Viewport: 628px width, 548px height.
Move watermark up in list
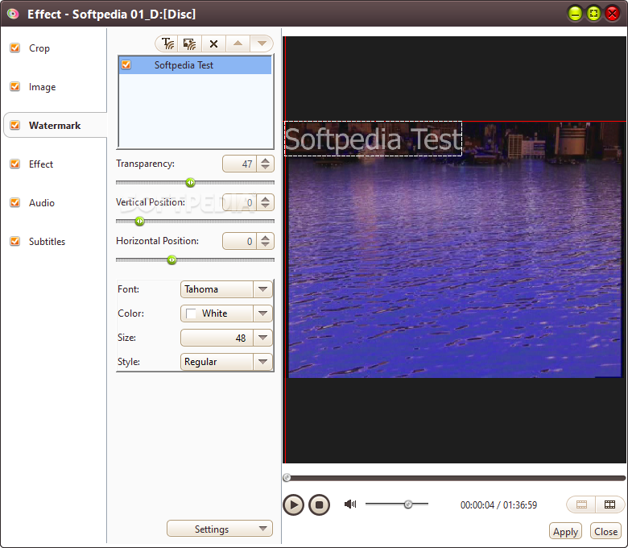[x=238, y=44]
